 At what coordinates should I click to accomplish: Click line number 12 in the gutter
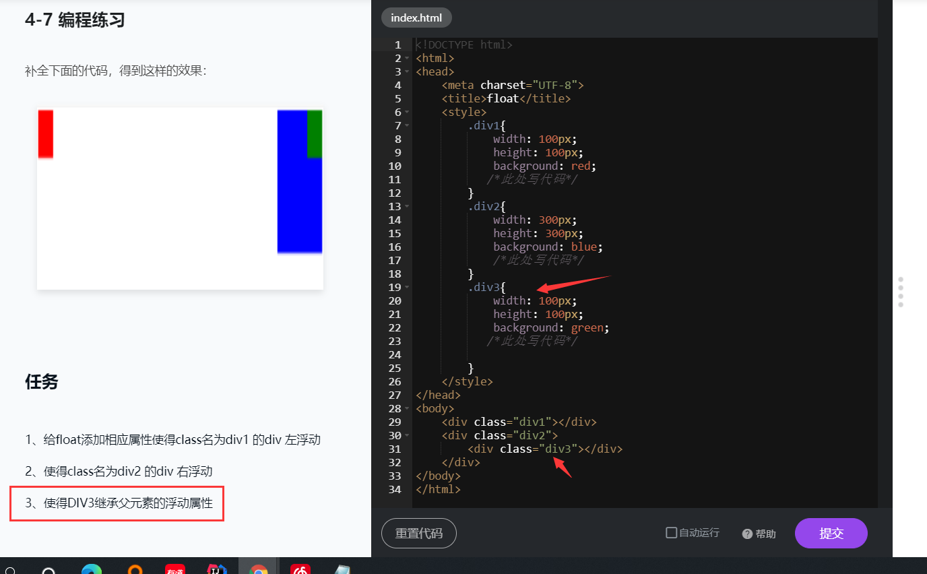(395, 193)
